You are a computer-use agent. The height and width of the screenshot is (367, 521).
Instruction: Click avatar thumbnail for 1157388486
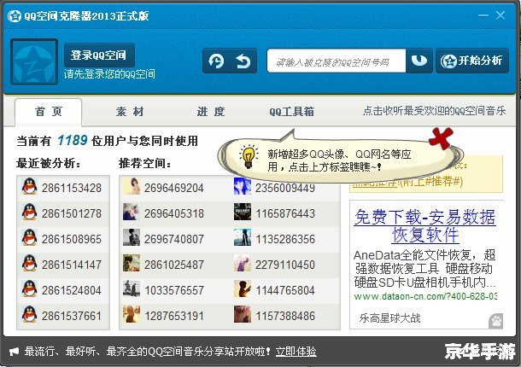[243, 314]
